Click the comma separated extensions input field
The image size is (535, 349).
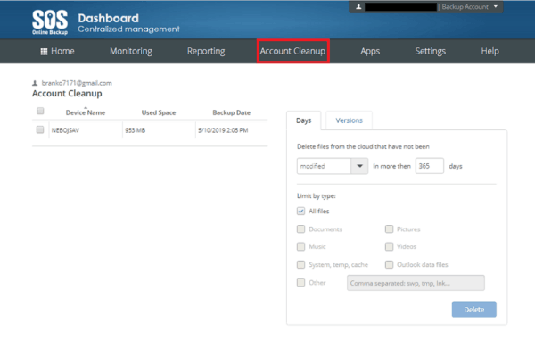pyautogui.click(x=416, y=283)
